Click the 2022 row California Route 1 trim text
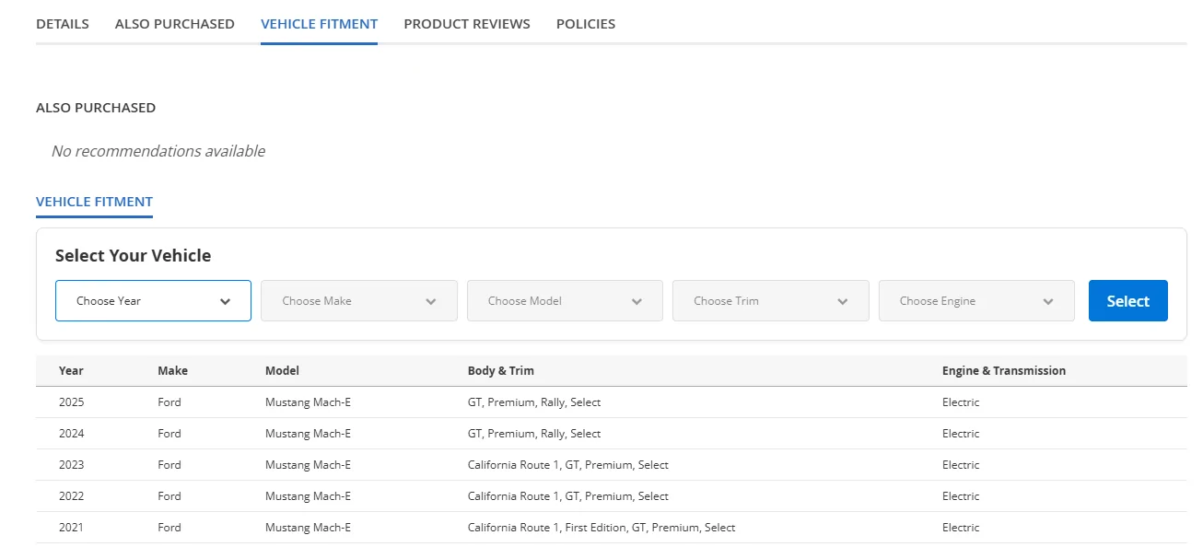The width and height of the screenshot is (1203, 547). pyautogui.click(x=568, y=496)
